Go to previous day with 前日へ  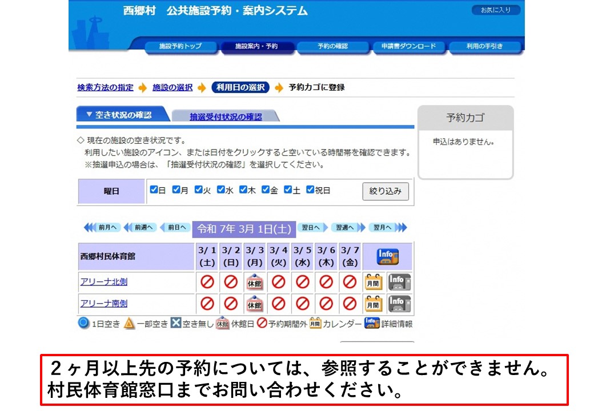[x=174, y=227]
